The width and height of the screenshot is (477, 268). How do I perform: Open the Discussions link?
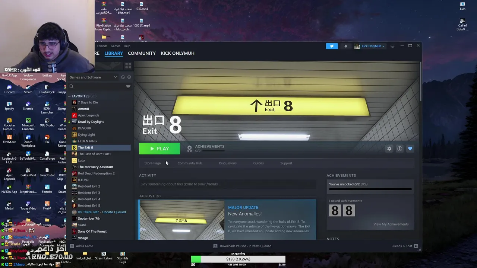(228, 163)
